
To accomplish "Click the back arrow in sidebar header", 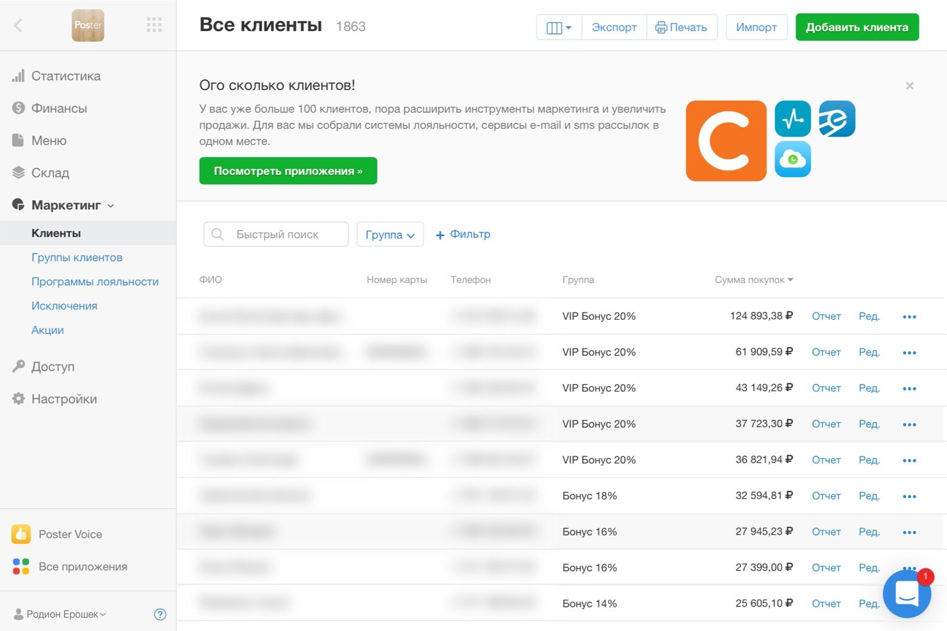I will (x=18, y=25).
